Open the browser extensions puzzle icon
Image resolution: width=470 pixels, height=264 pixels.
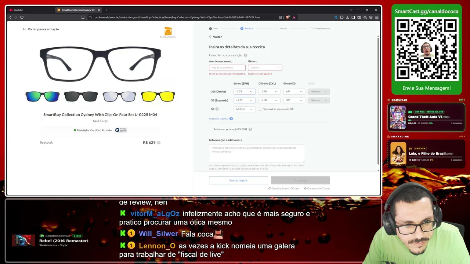pyautogui.click(x=341, y=17)
